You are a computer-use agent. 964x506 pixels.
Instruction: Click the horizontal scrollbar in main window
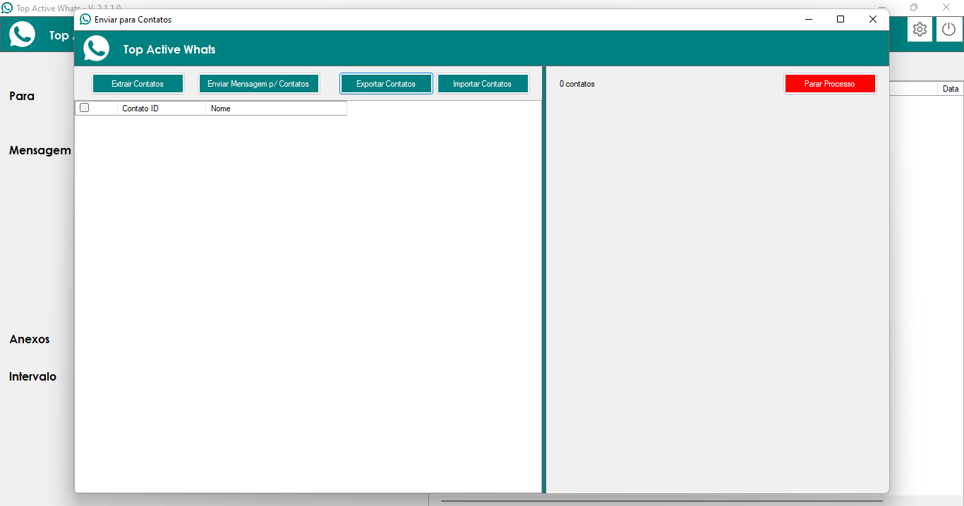(x=662, y=501)
